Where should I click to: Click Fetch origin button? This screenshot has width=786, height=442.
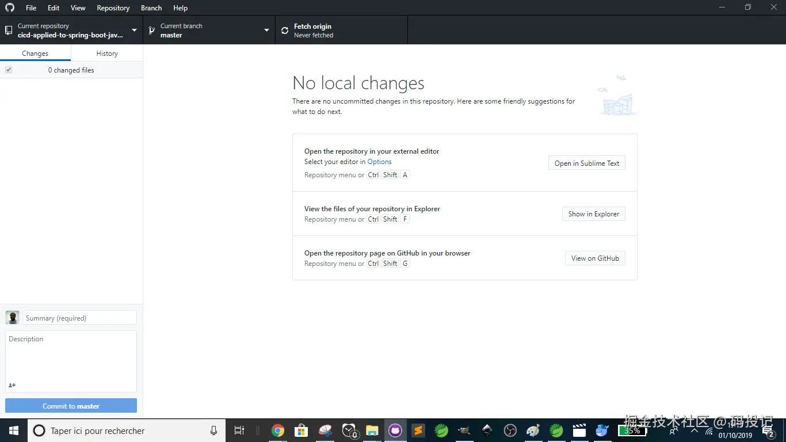point(341,31)
